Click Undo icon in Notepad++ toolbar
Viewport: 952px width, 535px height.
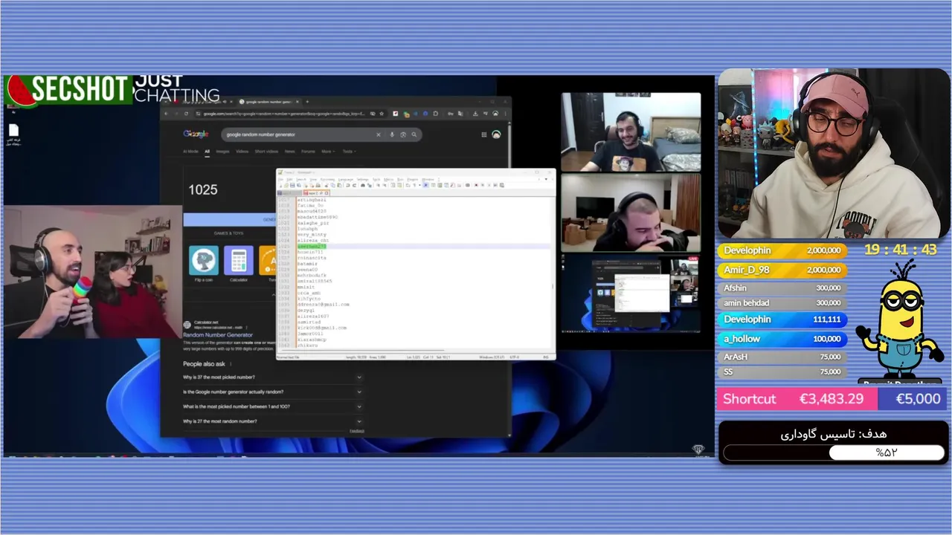pyautogui.click(x=347, y=185)
